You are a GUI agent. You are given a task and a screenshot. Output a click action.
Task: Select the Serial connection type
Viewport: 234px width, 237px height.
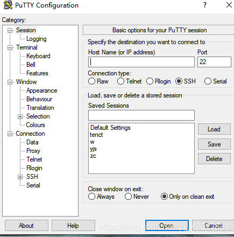[x=208, y=81]
